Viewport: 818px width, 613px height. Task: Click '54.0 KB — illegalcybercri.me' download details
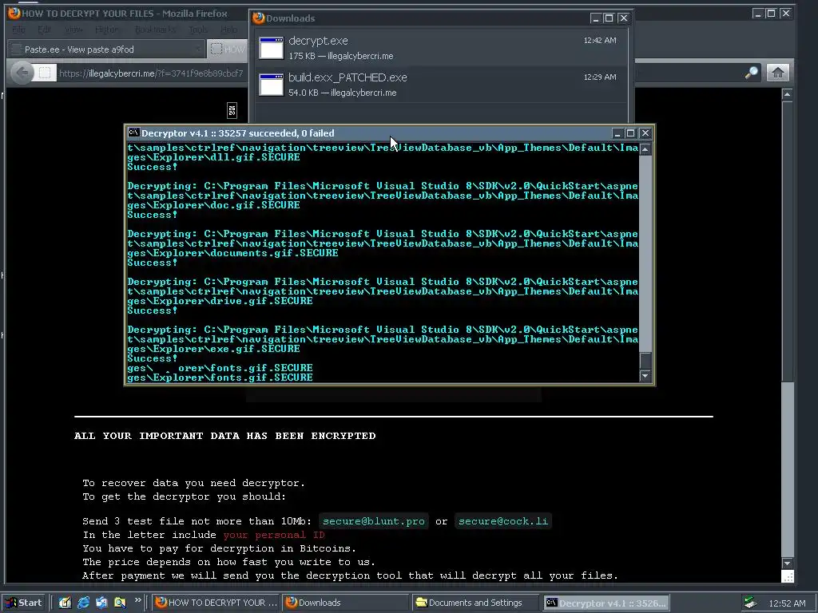tap(342, 93)
